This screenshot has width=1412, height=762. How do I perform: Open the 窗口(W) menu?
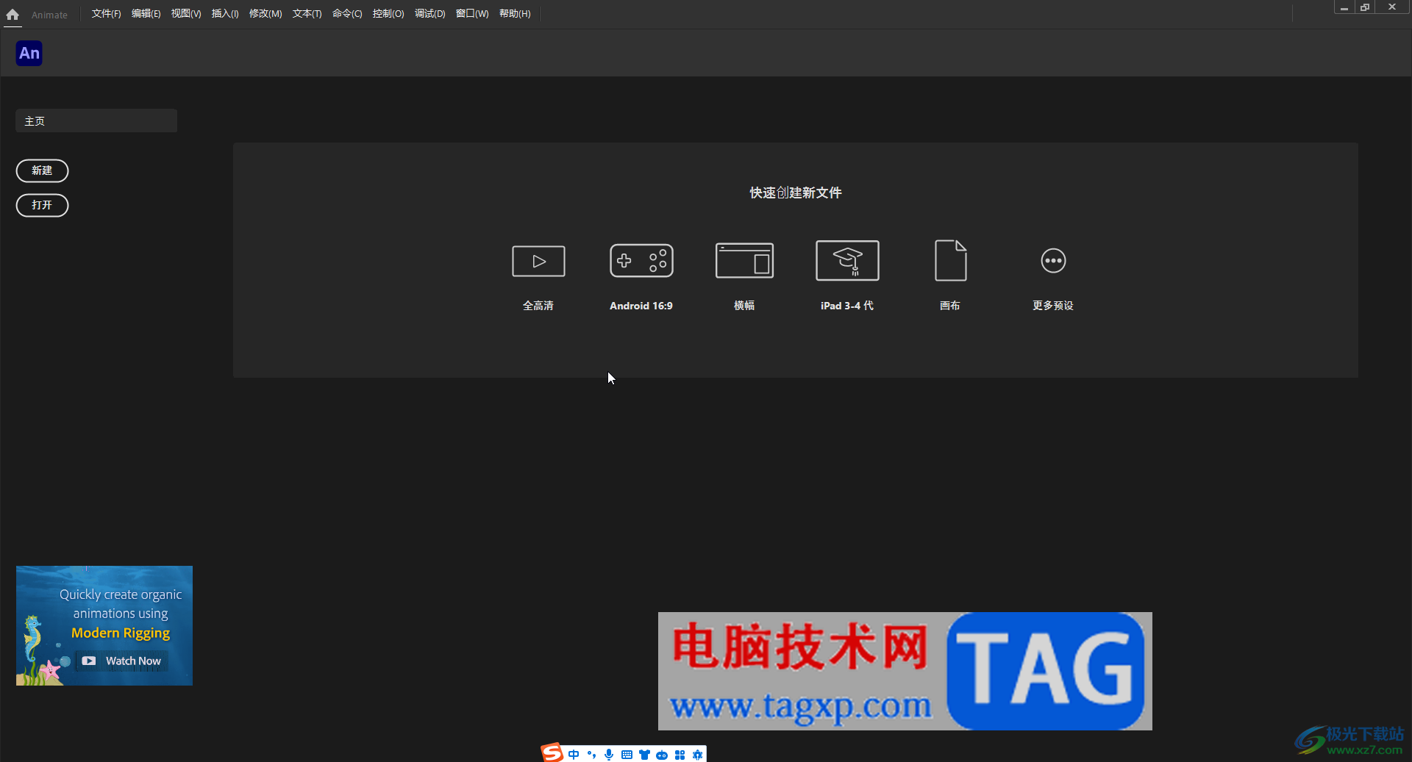pyautogui.click(x=472, y=14)
